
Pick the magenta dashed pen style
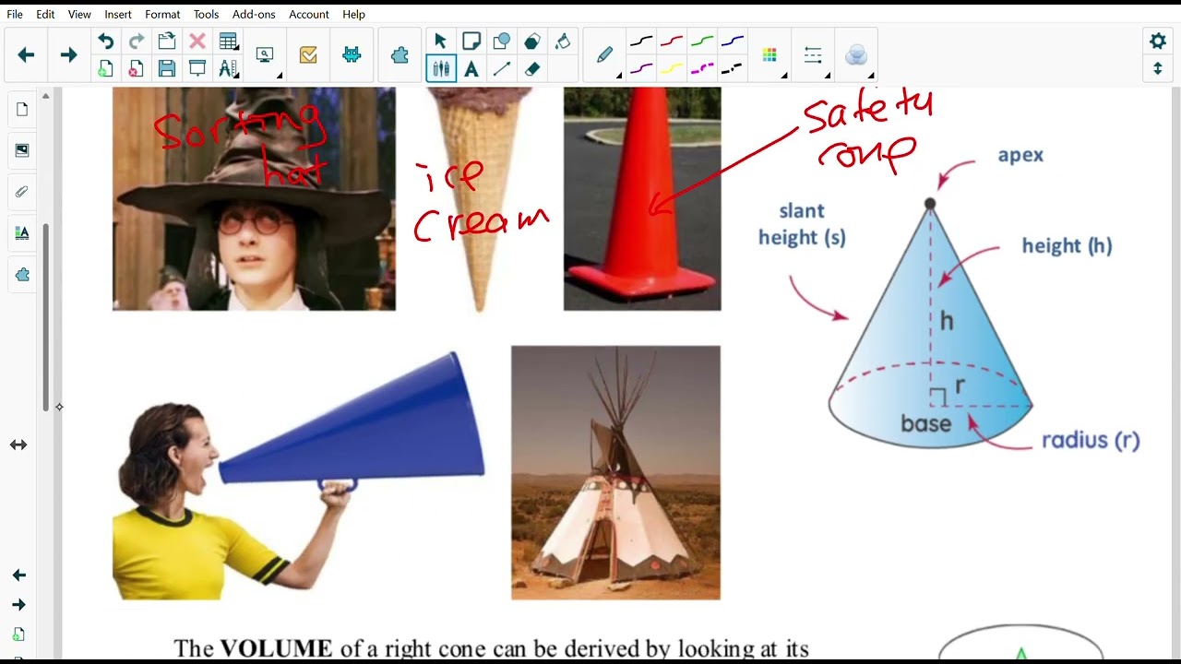coord(702,68)
